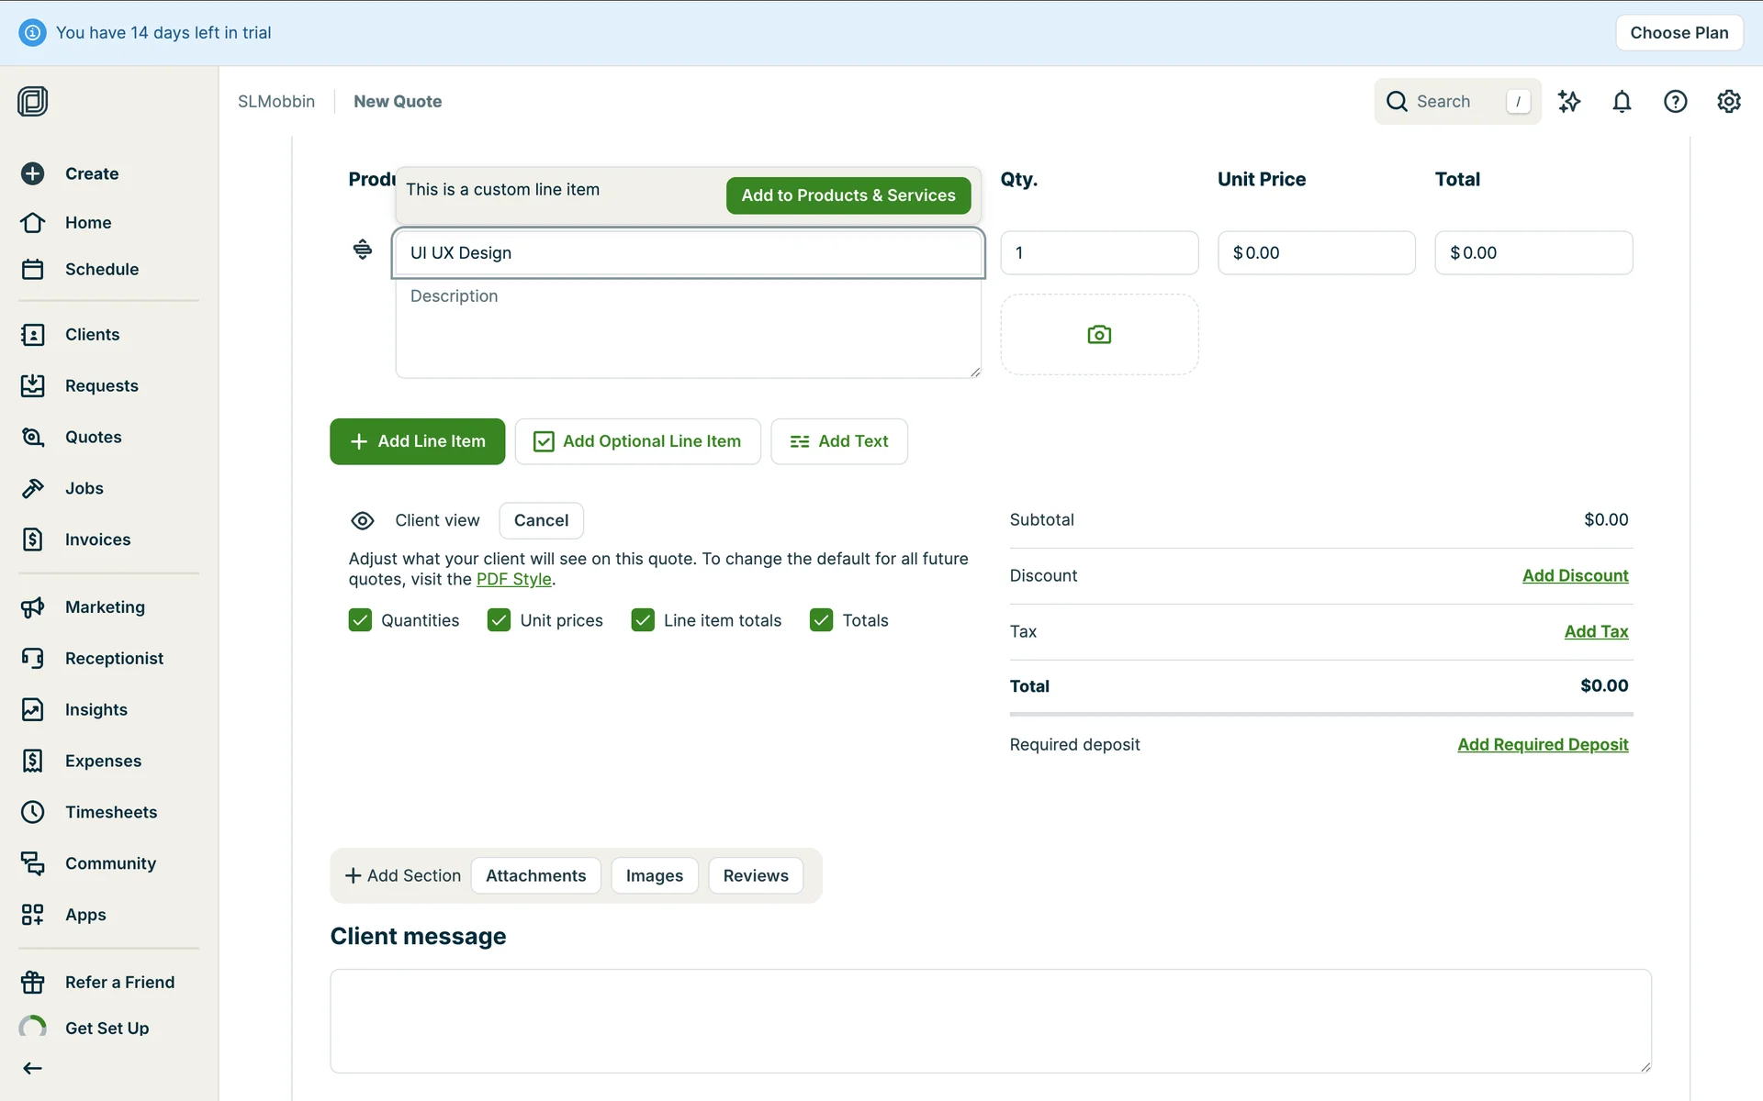Click the line item reorder handle icon
1763x1101 pixels.
tap(363, 250)
